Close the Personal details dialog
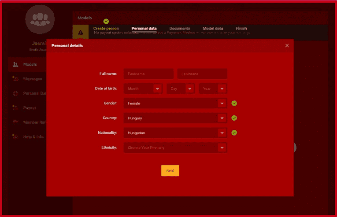The width and height of the screenshot is (337, 217). [287, 45]
